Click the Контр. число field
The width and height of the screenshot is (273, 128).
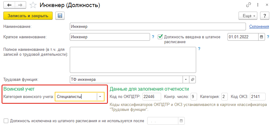(x=194, y=96)
